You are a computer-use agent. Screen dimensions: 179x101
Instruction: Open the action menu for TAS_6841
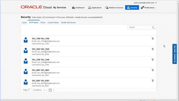153,70
